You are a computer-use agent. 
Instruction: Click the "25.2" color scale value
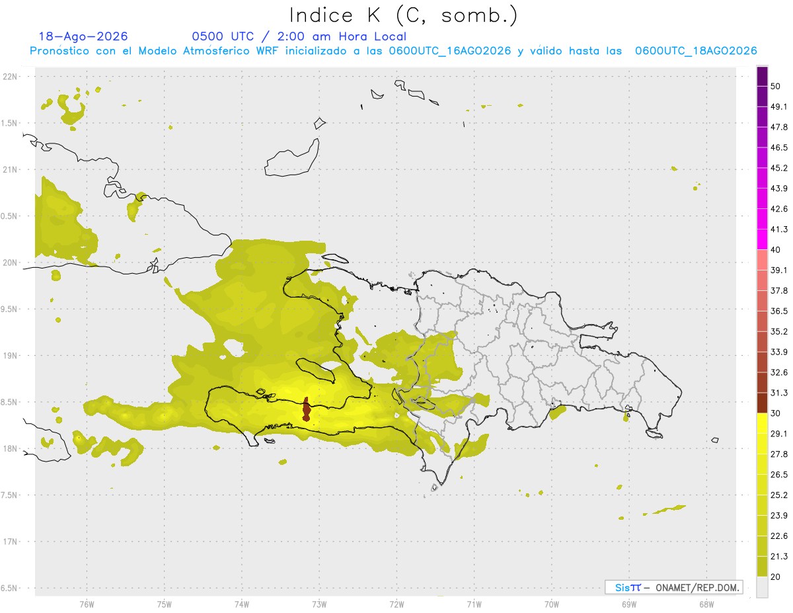click(x=779, y=495)
